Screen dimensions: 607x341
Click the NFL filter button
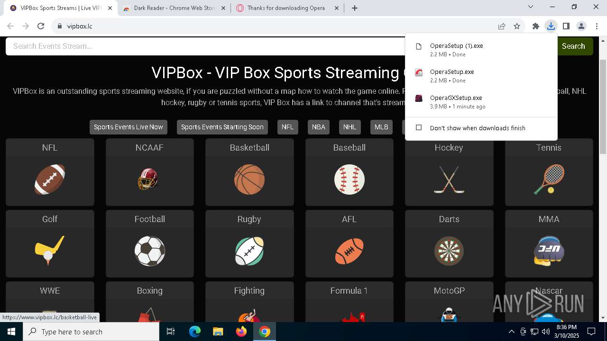(287, 127)
